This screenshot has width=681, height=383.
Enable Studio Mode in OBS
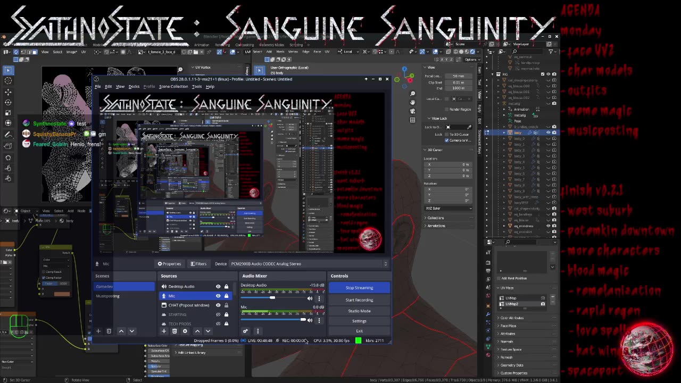[359, 311]
